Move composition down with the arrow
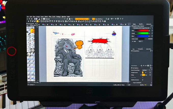This screenshot has width=173, height=109. 146,66
